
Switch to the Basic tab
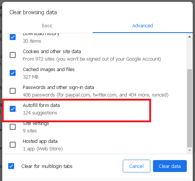click(x=47, y=26)
